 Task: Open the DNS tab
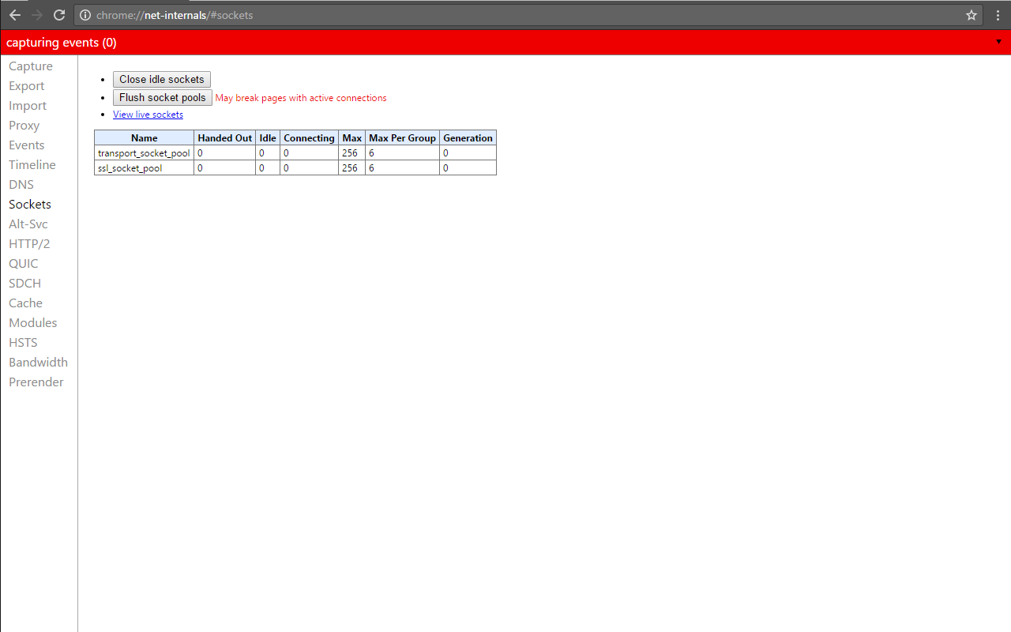click(21, 185)
